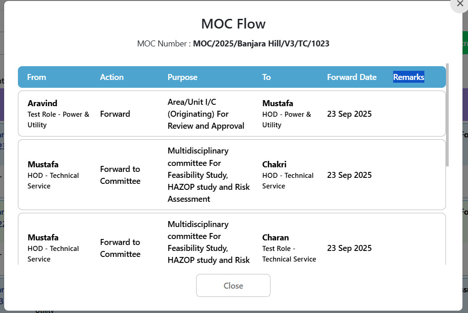Select Aravind in the From column
Viewport: 468px width, 313px height.
coord(42,103)
